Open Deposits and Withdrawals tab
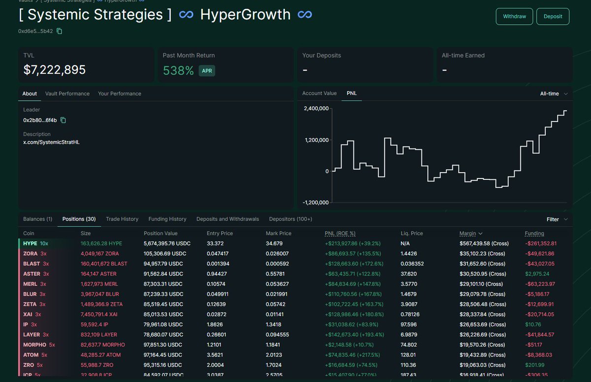This screenshot has width=591, height=382. click(228, 219)
